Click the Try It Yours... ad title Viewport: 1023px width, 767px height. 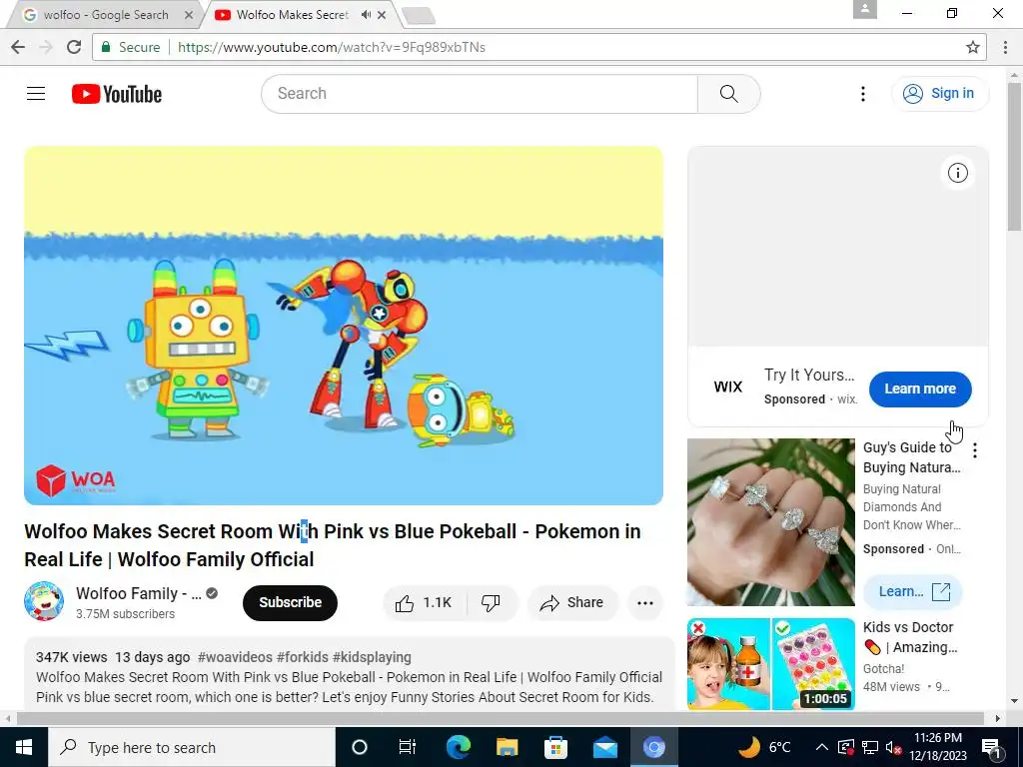tap(809, 376)
